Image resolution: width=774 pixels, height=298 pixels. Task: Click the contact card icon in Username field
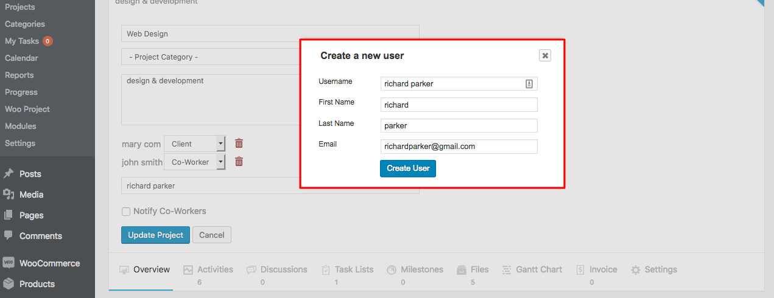pos(529,84)
